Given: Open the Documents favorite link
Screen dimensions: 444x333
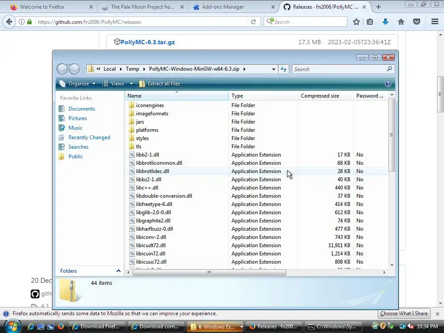Looking at the screenshot, I should point(82,109).
